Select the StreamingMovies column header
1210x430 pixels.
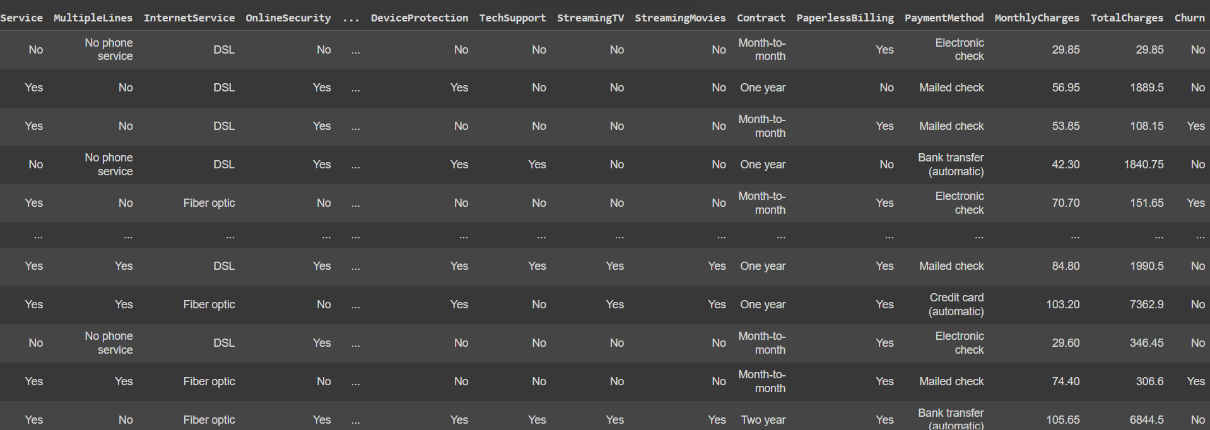[x=680, y=18]
